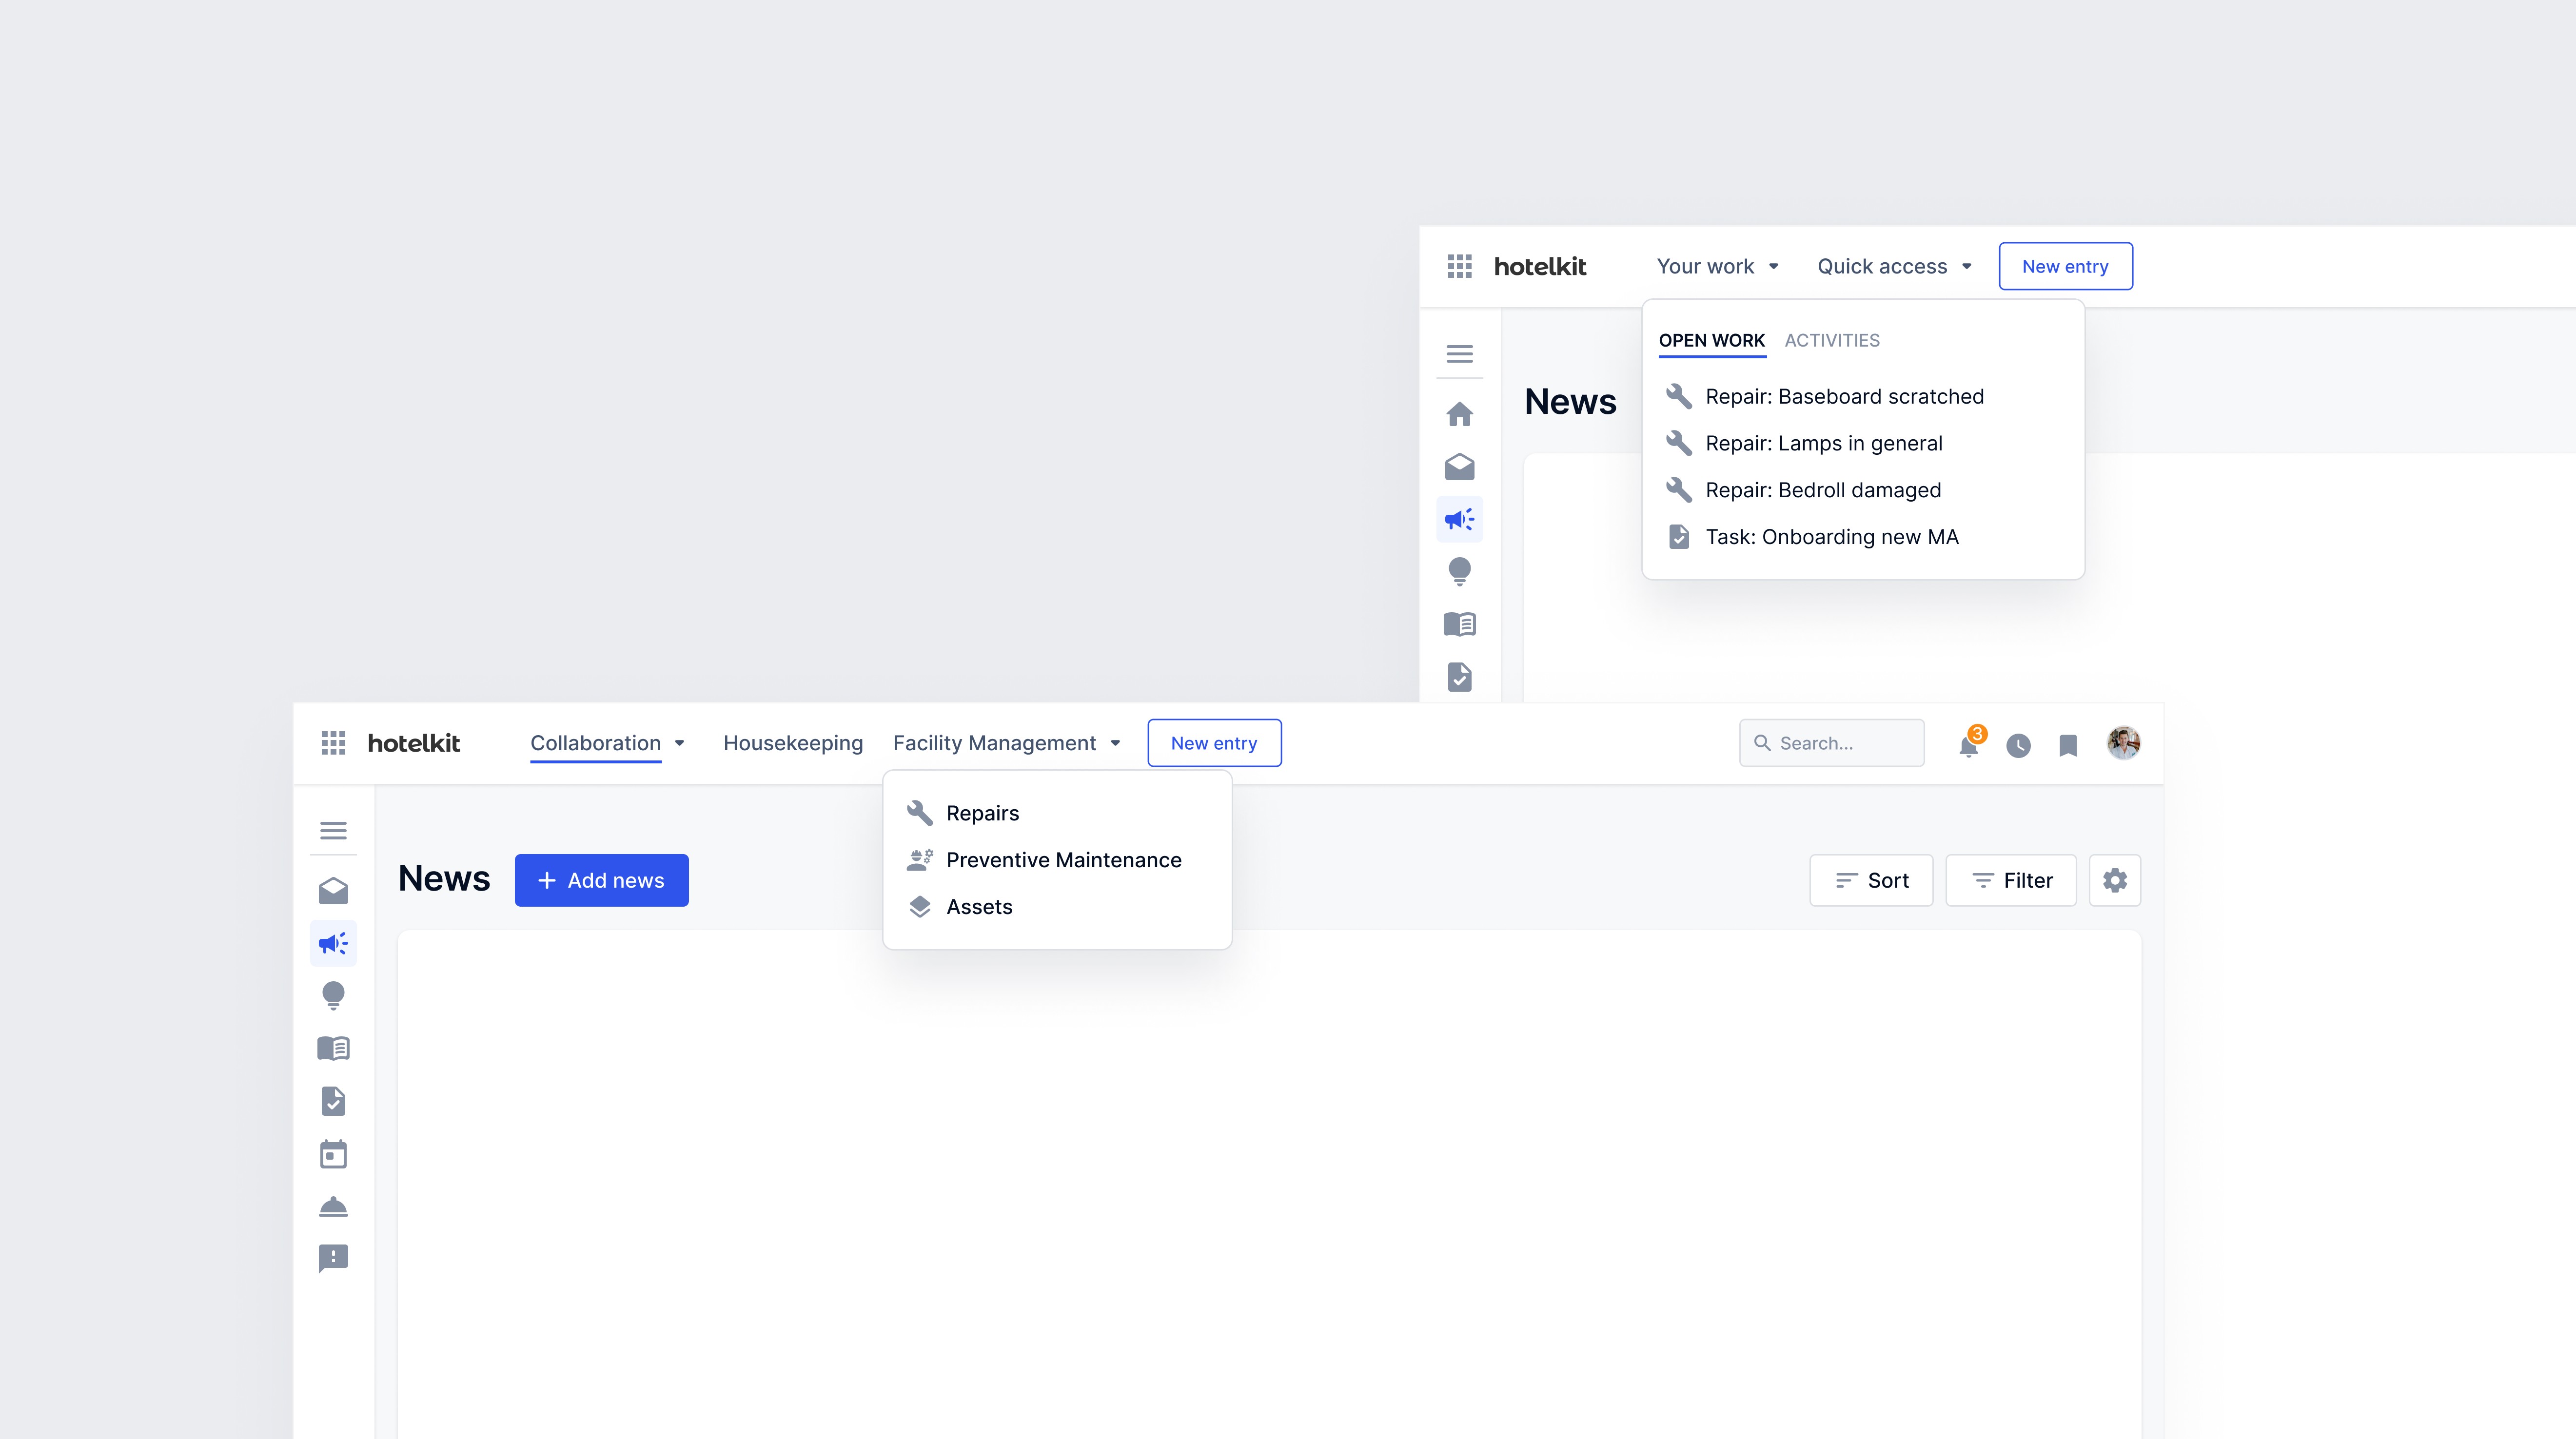The height and width of the screenshot is (1439, 2576).
Task: Open the recent history clock icon
Action: pyautogui.click(x=2018, y=744)
